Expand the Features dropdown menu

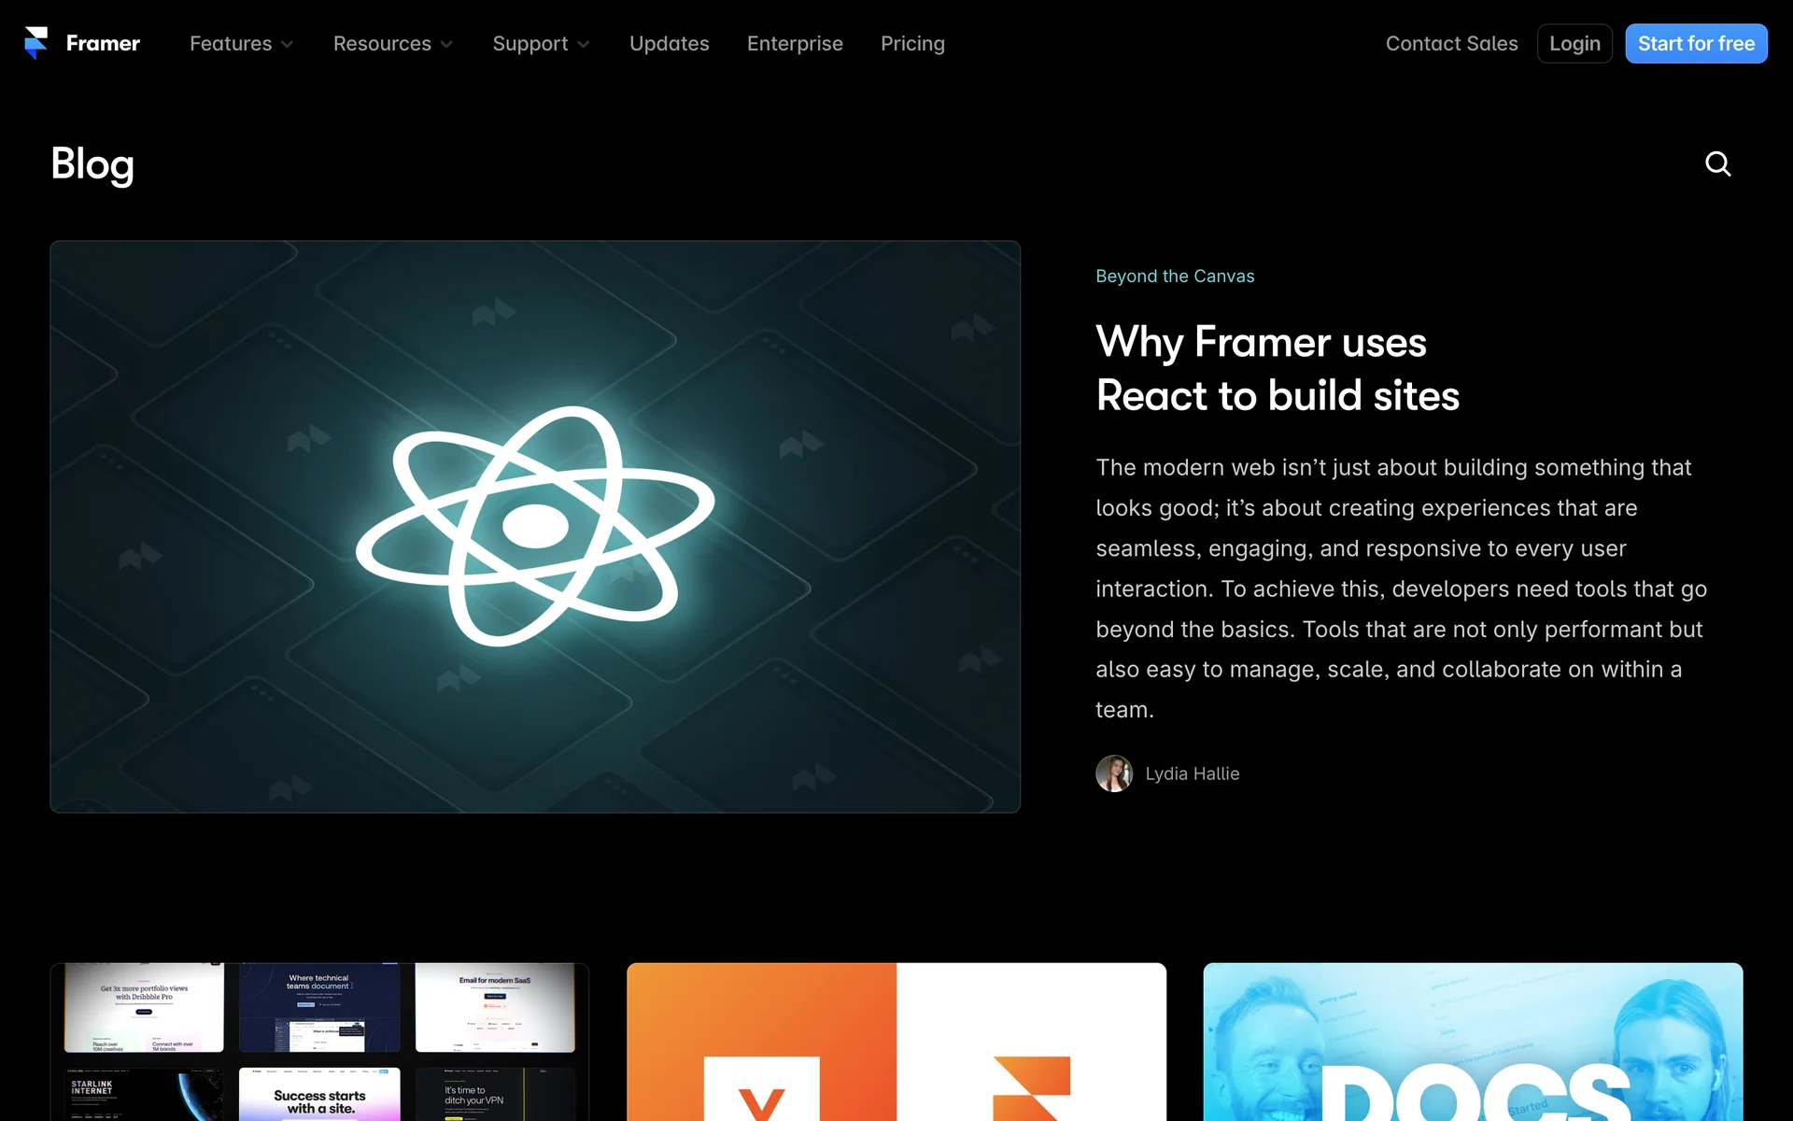point(241,44)
